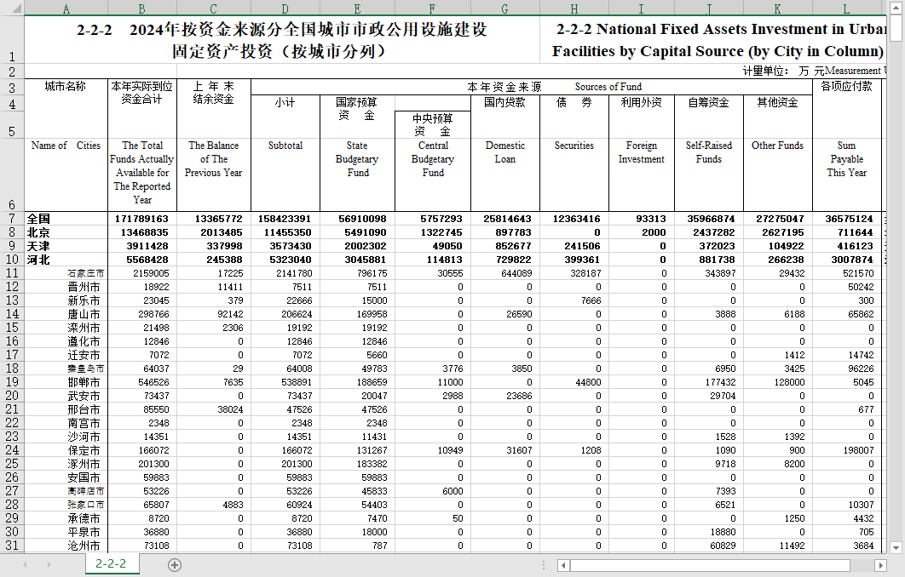Click the Name of Cities header cell
Screen dimensions: 905x577
[x=66, y=174]
